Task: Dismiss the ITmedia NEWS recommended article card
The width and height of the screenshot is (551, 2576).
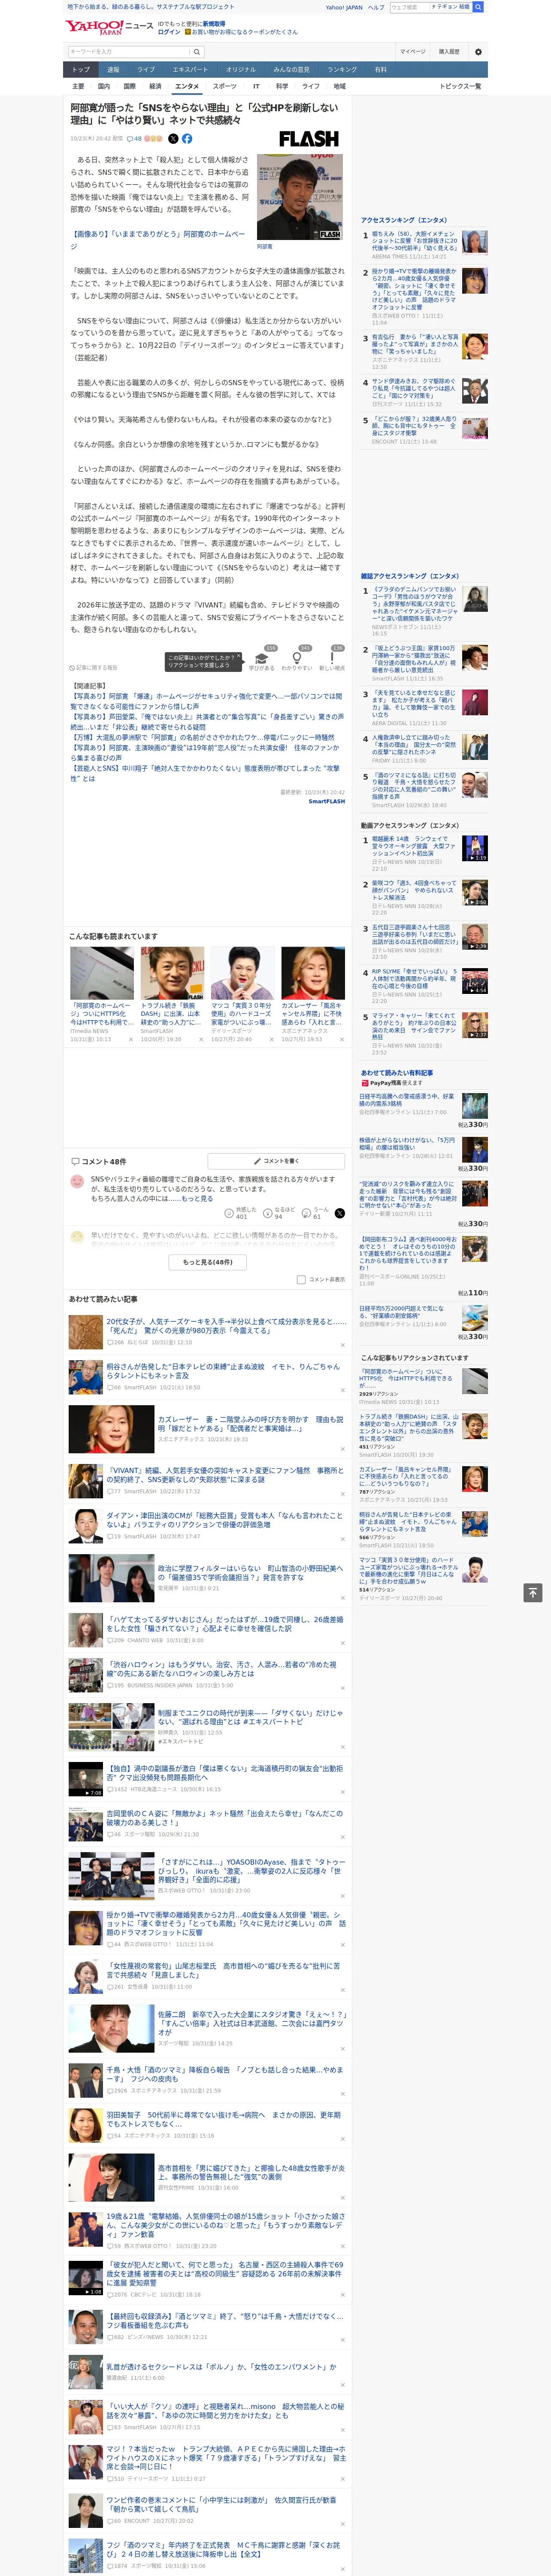Action: 130,1039
